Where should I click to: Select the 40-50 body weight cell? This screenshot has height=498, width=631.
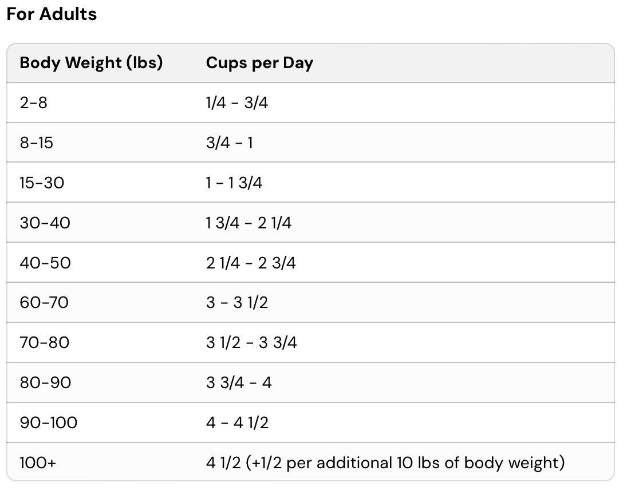(x=45, y=263)
